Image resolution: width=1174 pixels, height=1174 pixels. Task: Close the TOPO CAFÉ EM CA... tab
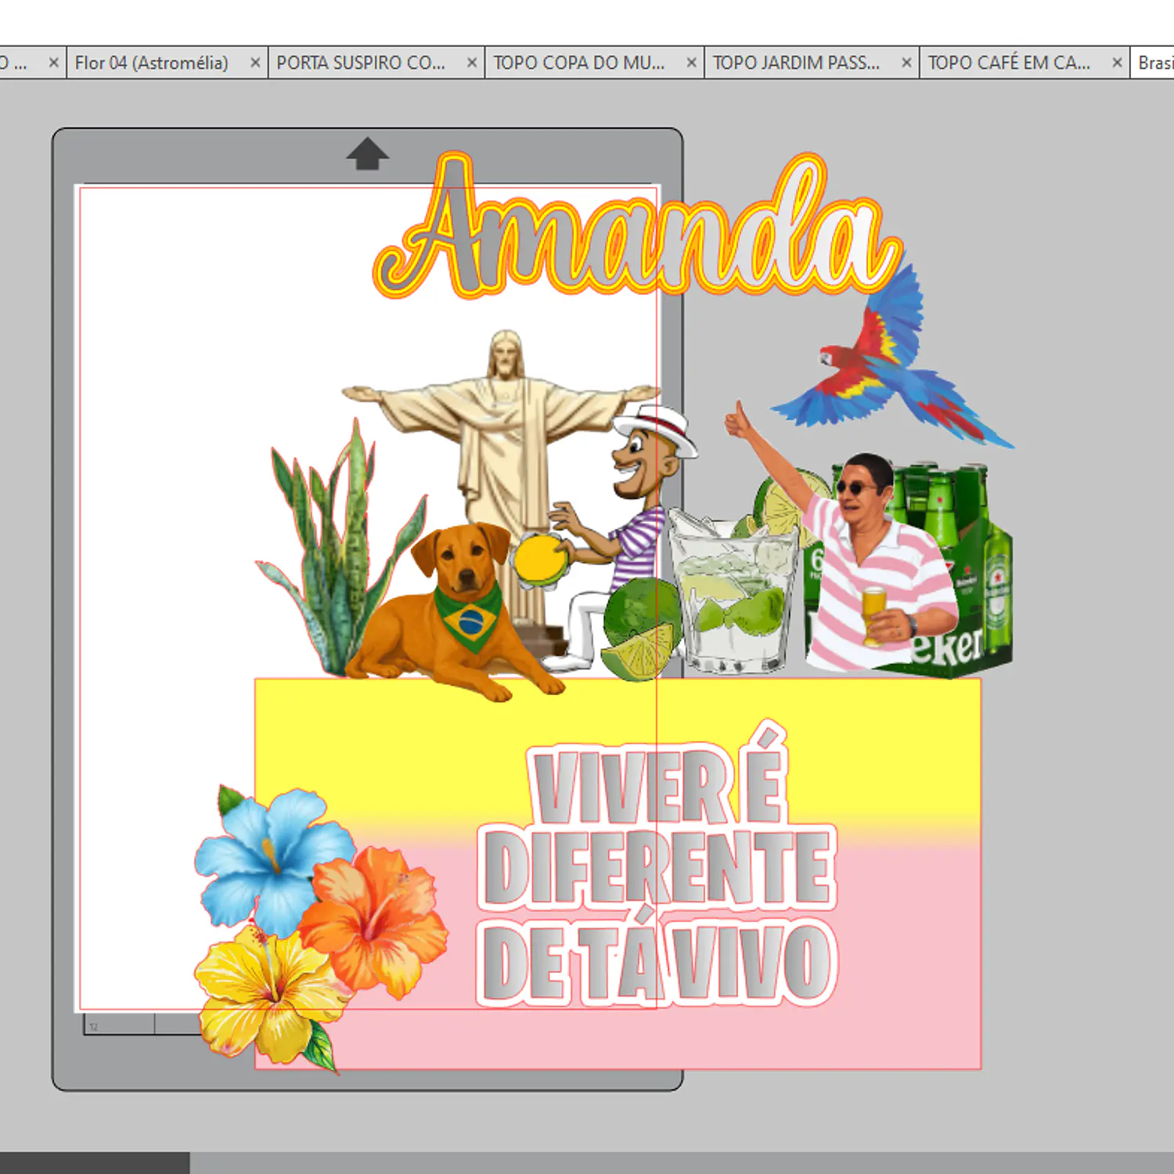(1118, 63)
